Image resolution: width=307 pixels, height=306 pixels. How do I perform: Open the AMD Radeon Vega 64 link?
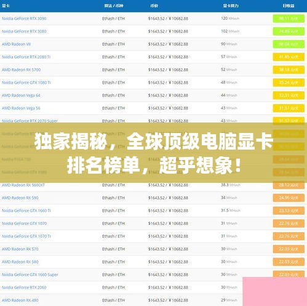[21, 95]
